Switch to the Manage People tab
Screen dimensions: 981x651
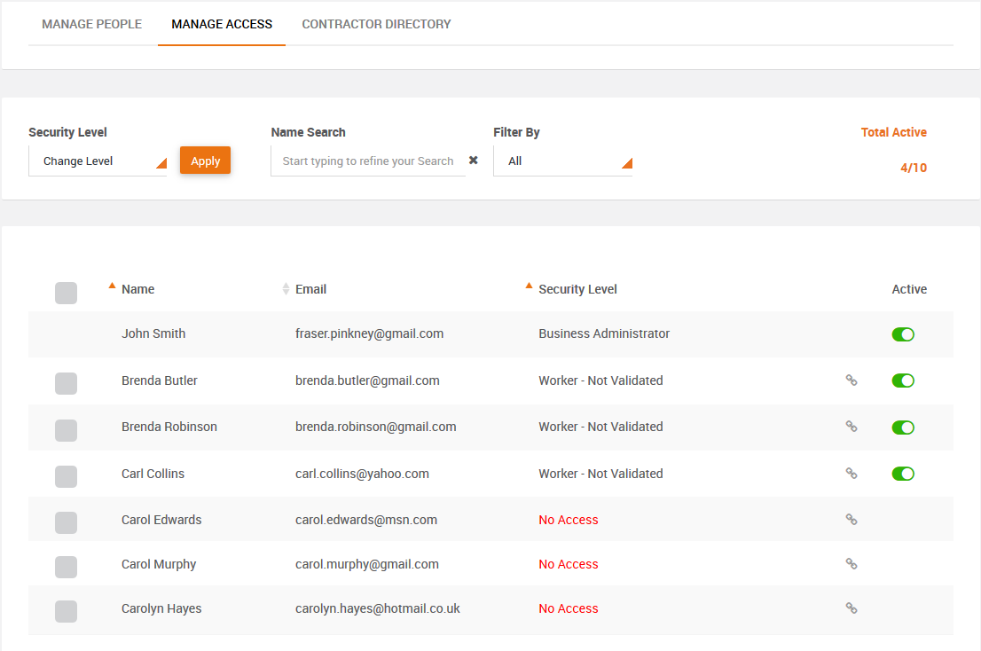(91, 24)
